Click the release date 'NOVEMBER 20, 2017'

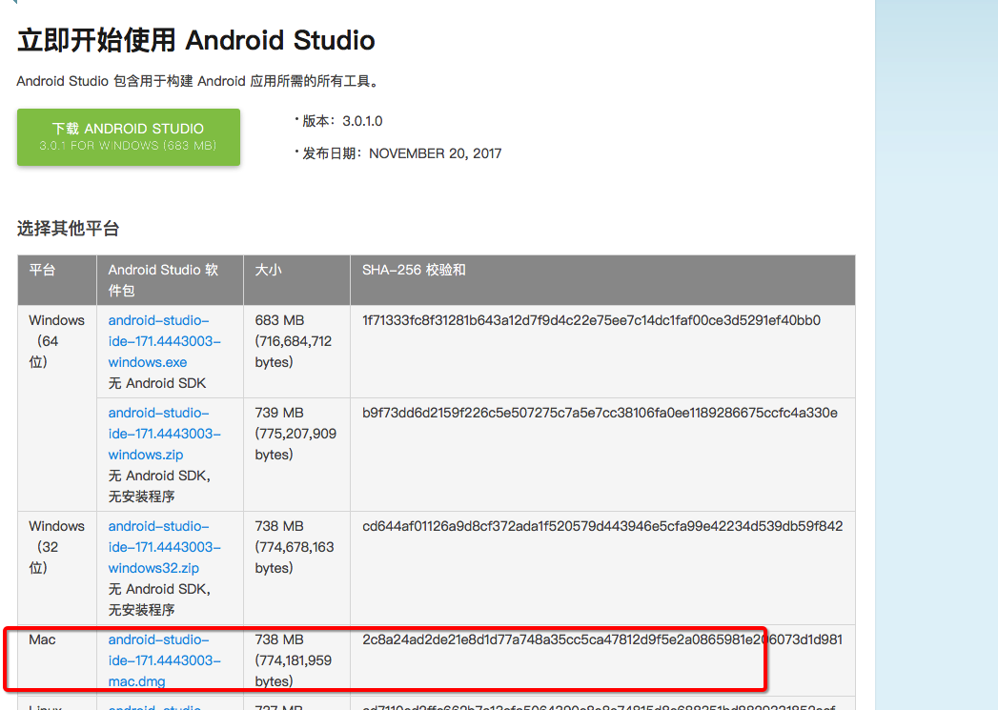click(x=436, y=153)
